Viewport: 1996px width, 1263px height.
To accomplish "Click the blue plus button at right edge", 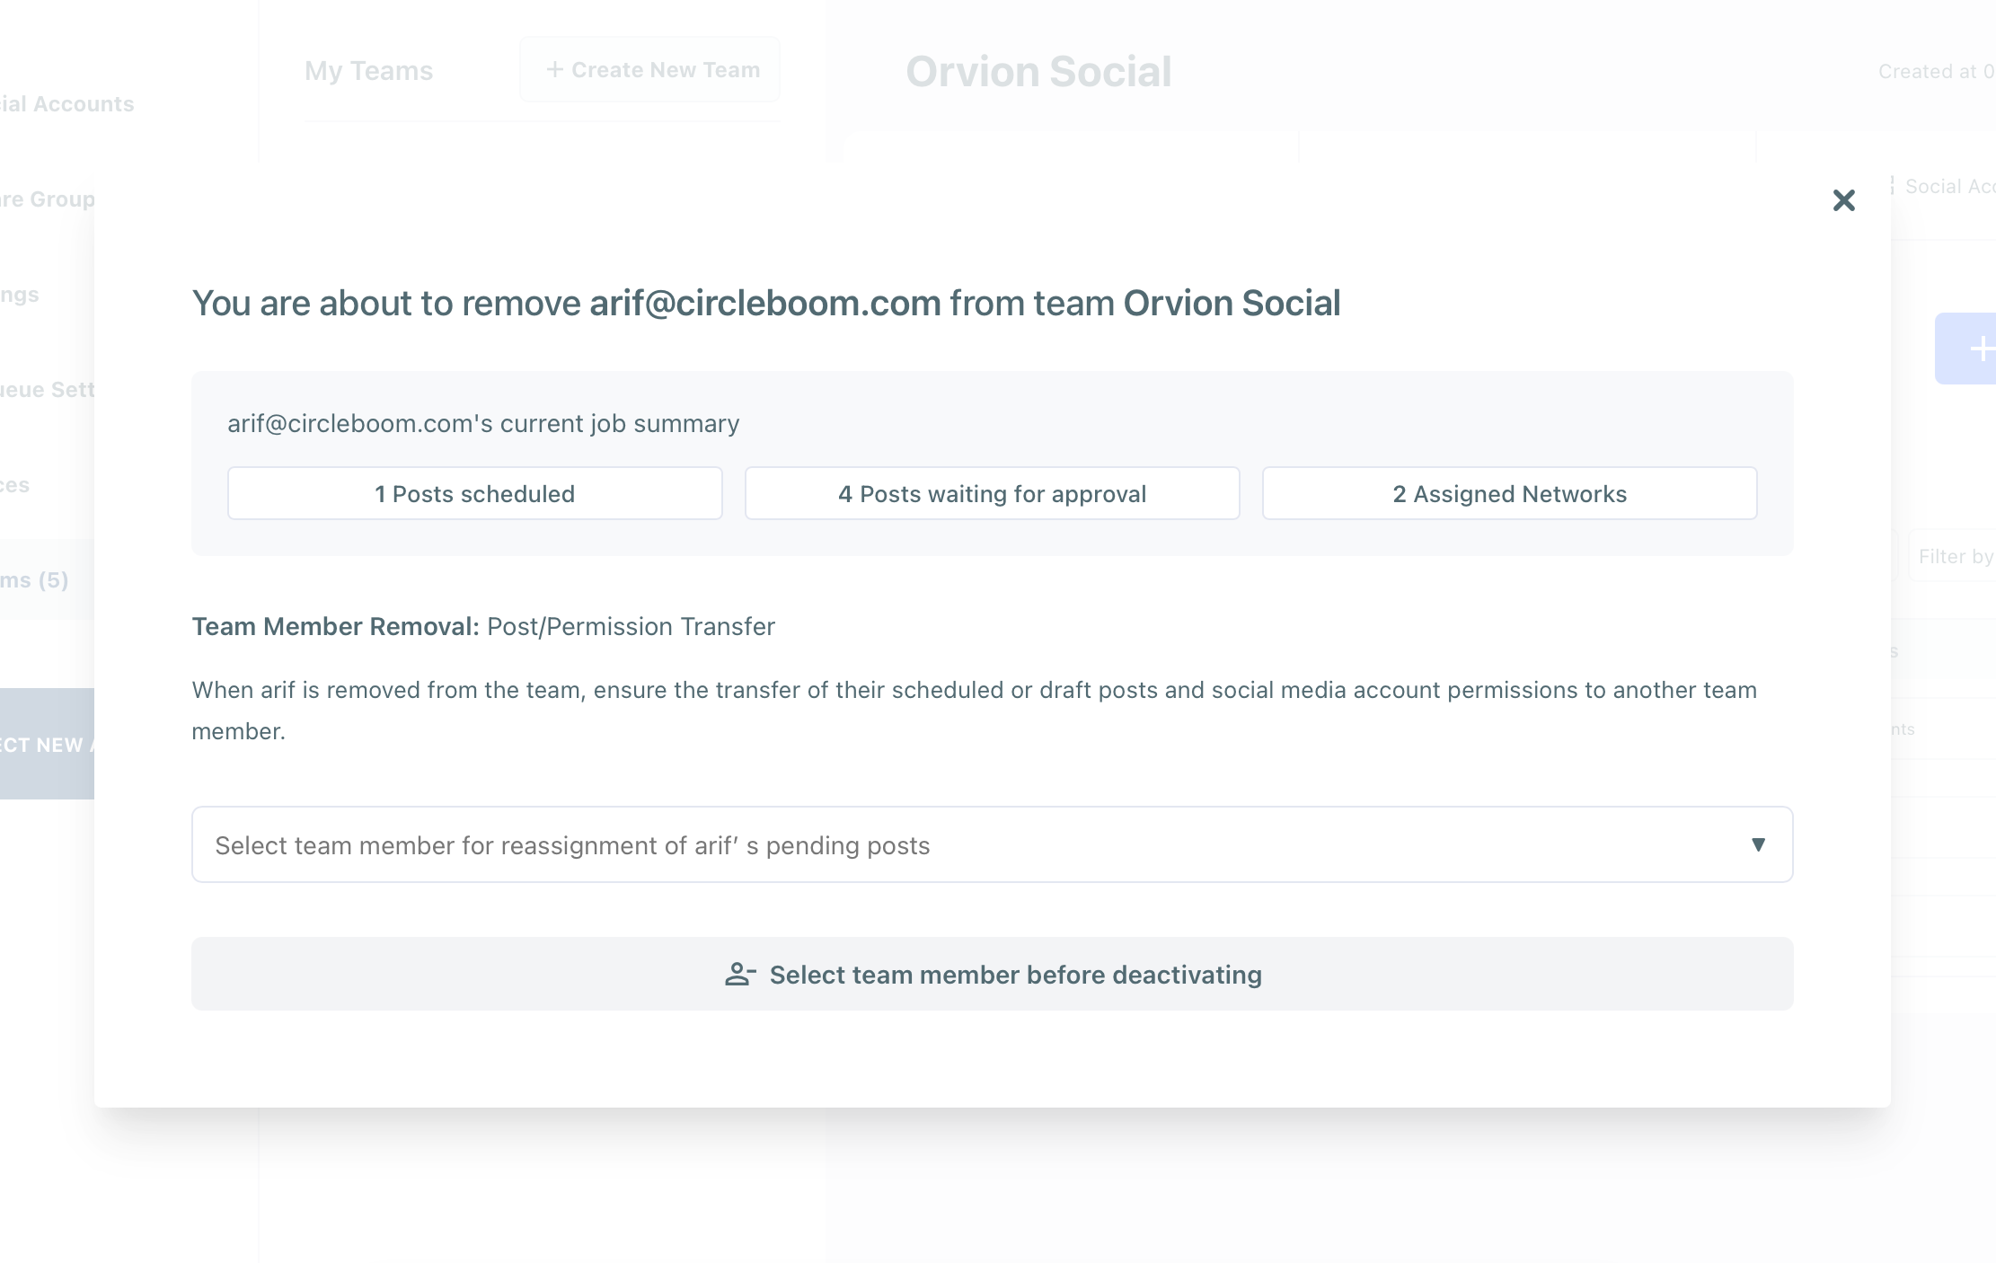I will tap(1973, 349).
